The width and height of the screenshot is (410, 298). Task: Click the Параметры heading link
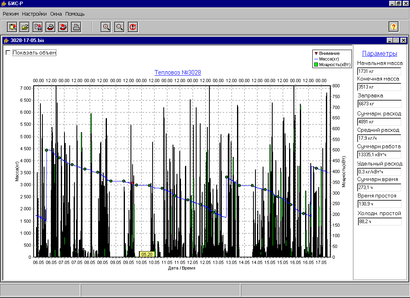point(380,53)
